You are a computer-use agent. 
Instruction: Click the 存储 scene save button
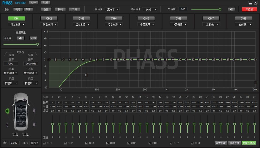pos(28,9)
